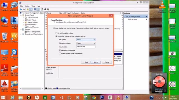This screenshot has width=179, height=100.
Task: Open Photoshop from the taskbar
Action: [102, 97]
